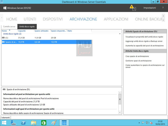This screenshot has width=168, height=126.
Task: Open Impostazioni settings link
Action: (149, 8)
